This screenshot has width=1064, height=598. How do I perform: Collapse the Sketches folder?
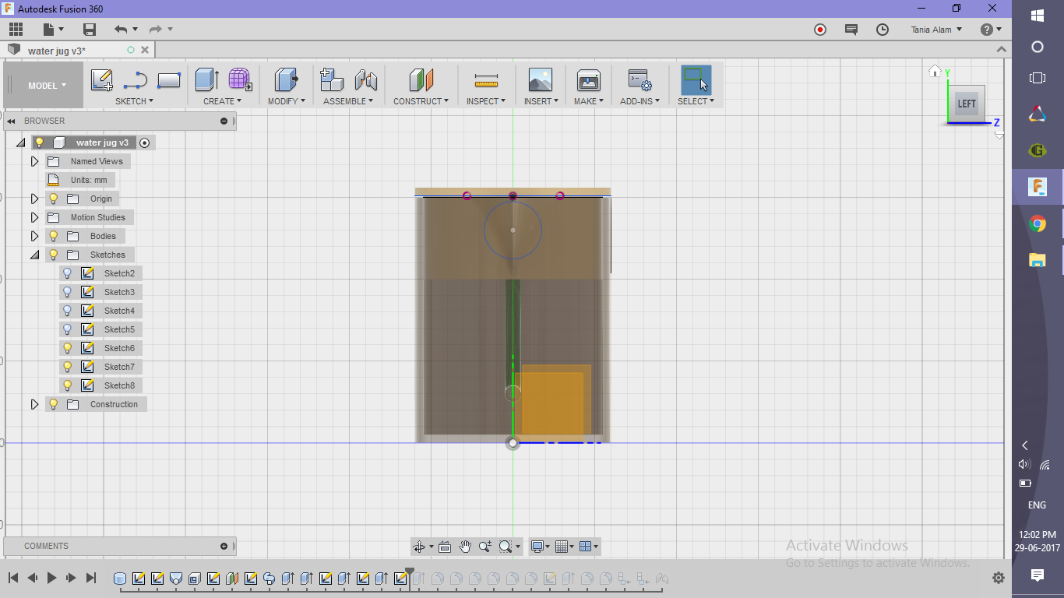click(x=34, y=255)
